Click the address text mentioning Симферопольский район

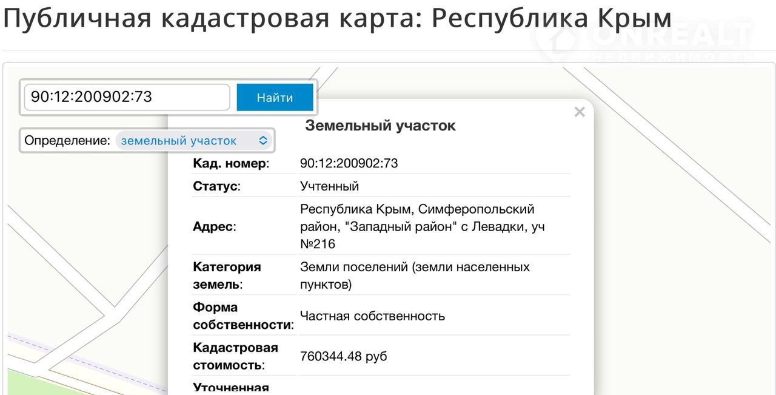click(x=417, y=226)
